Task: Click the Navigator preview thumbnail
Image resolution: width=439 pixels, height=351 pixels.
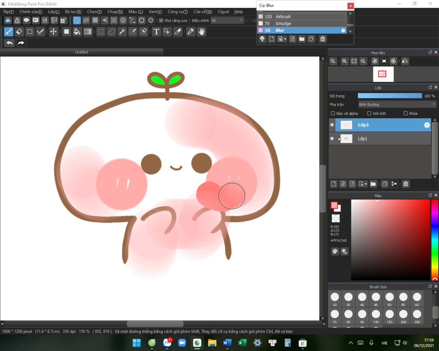Action: (x=383, y=74)
